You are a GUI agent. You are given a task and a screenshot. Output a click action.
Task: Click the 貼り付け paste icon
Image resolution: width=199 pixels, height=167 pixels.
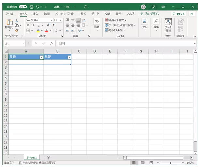9,22
